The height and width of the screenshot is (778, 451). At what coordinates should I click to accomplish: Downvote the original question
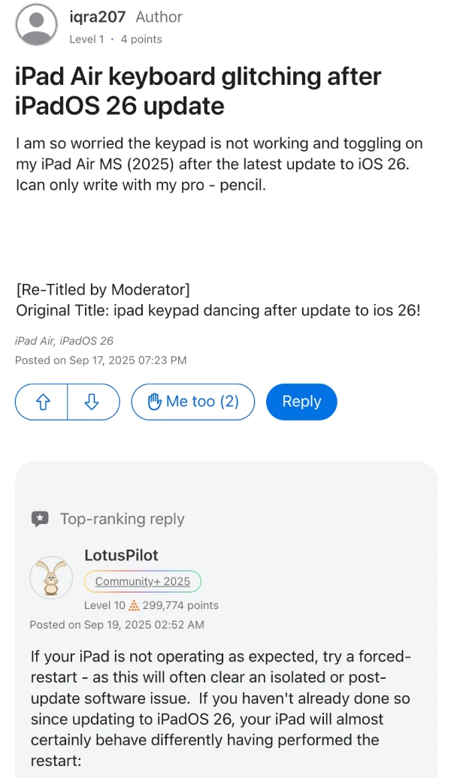pos(93,402)
